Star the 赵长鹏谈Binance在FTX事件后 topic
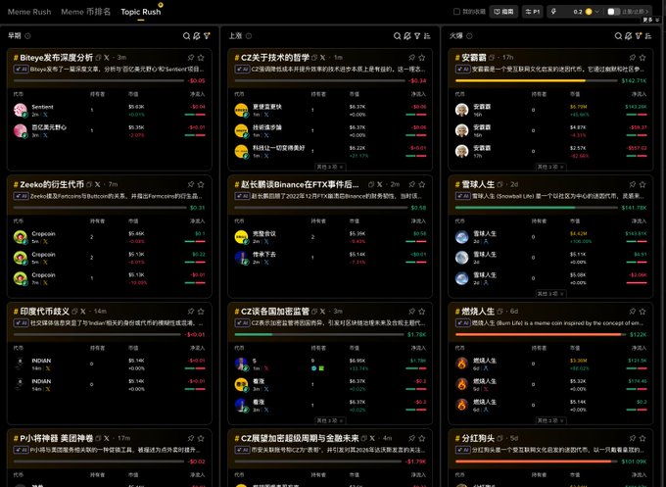 click(x=422, y=184)
